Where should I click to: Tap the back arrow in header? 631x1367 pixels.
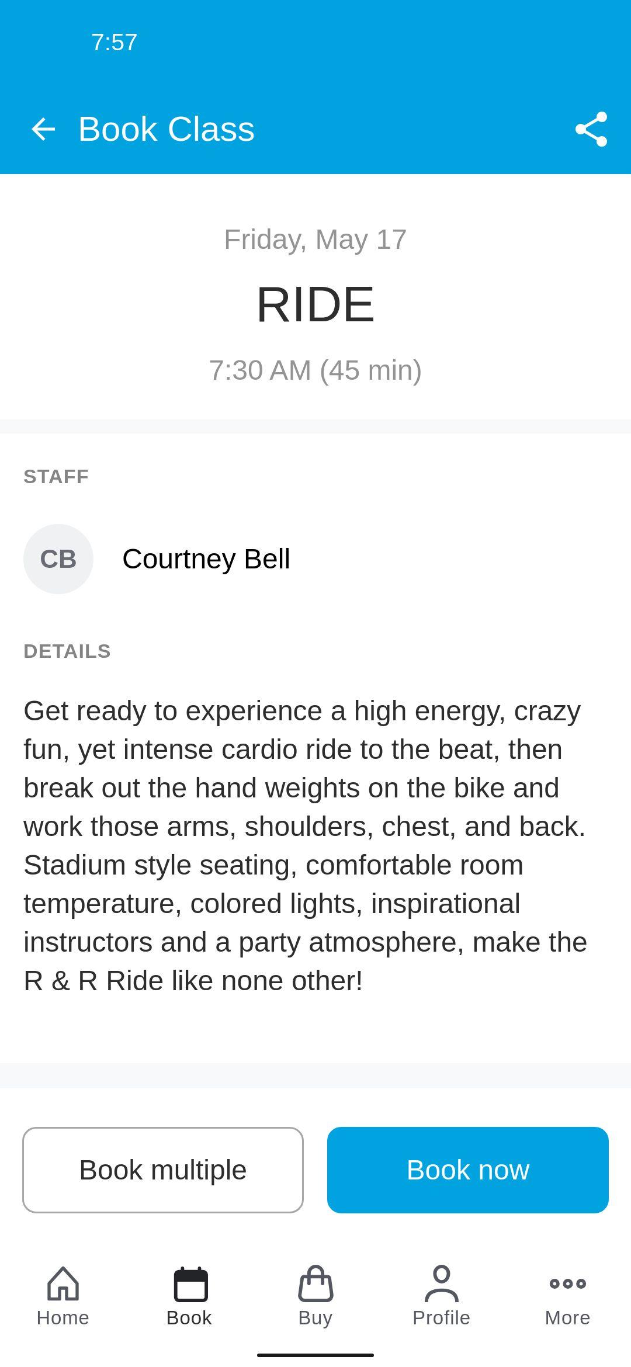pos(43,129)
